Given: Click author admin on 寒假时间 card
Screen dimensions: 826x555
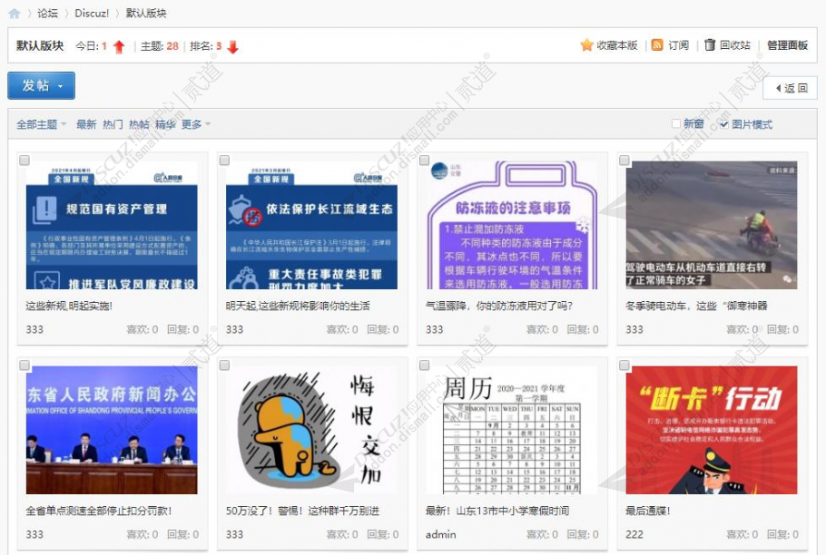Looking at the screenshot, I should click(x=441, y=534).
